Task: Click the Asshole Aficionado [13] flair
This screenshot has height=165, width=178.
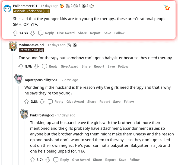Action: coord(31,11)
